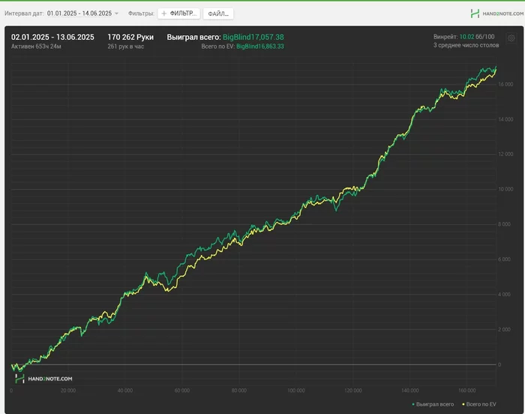Toggle the Всего по EV legend series

point(479,404)
